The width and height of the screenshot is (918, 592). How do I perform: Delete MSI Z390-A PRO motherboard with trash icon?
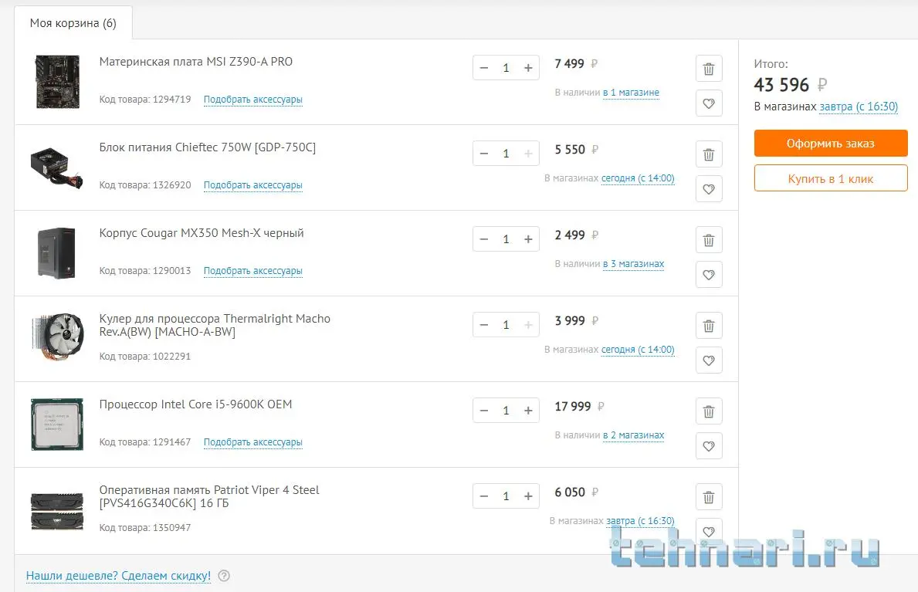(x=709, y=69)
